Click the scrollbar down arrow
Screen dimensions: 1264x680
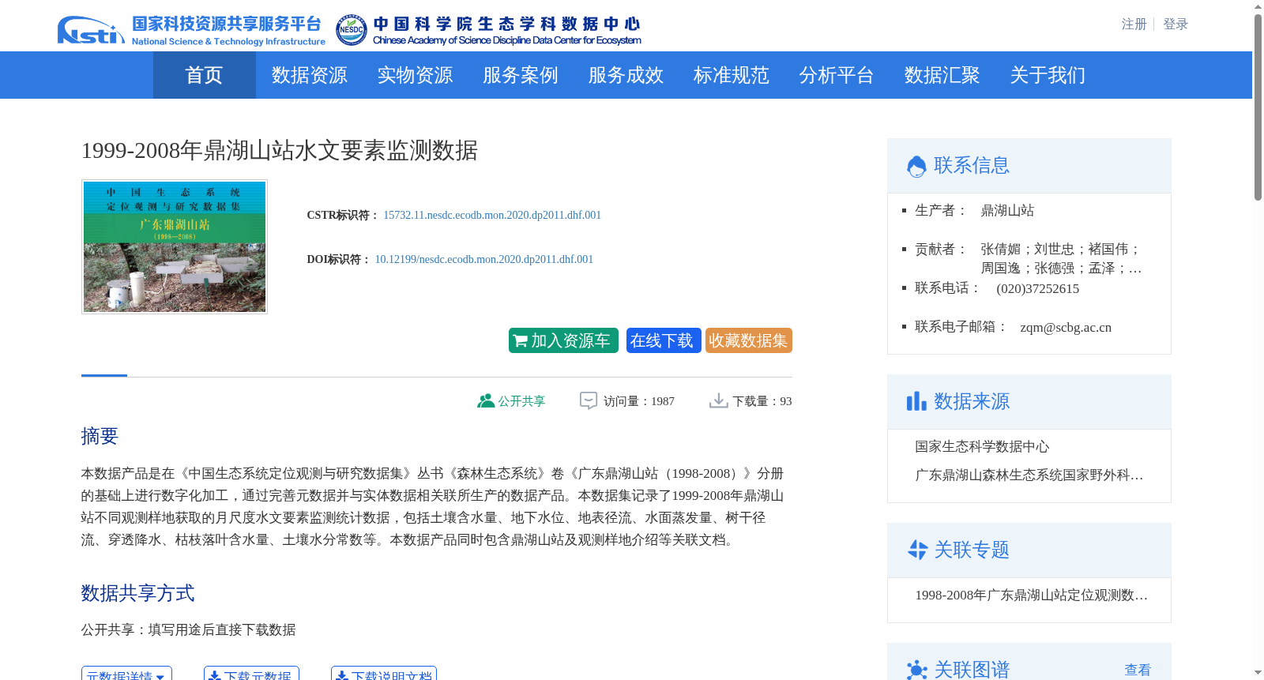[x=1258, y=673]
